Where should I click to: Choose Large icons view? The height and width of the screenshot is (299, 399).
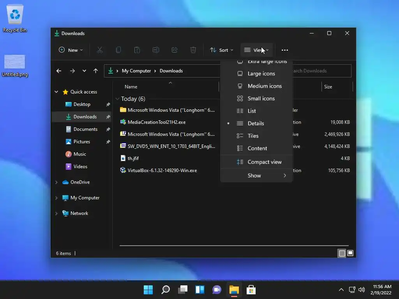pyautogui.click(x=256, y=74)
